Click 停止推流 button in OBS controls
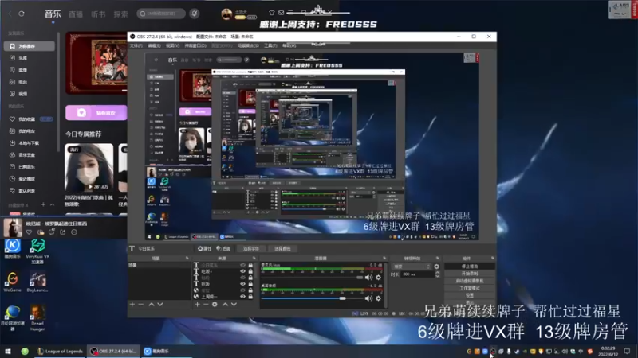Viewport: 638px width, 358px height. coord(470,267)
